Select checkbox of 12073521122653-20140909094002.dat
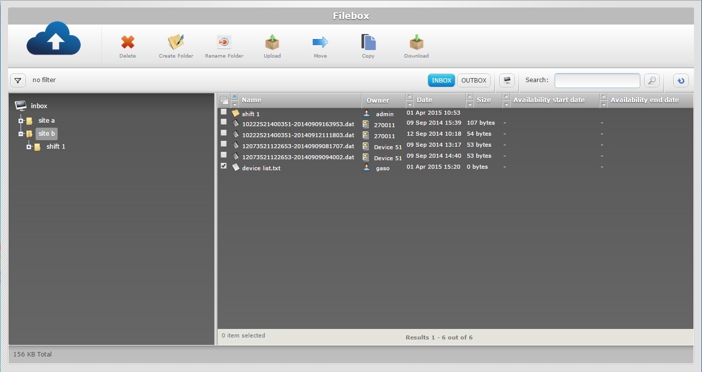 pyautogui.click(x=224, y=155)
